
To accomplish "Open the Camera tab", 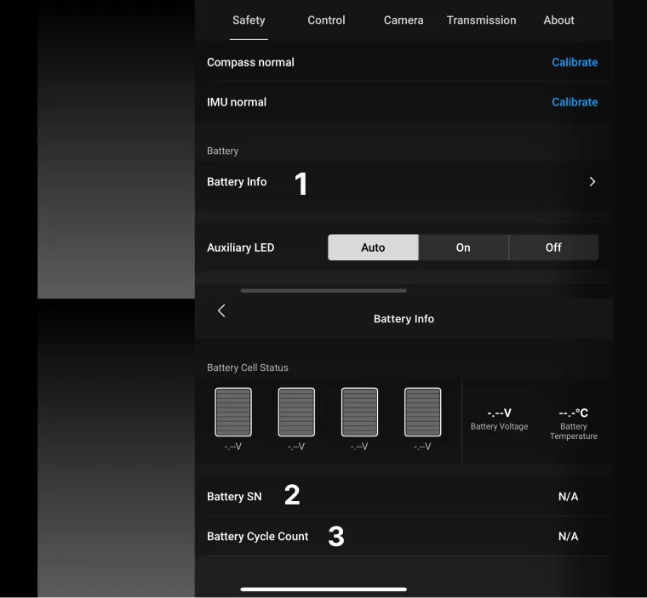I will [x=404, y=20].
